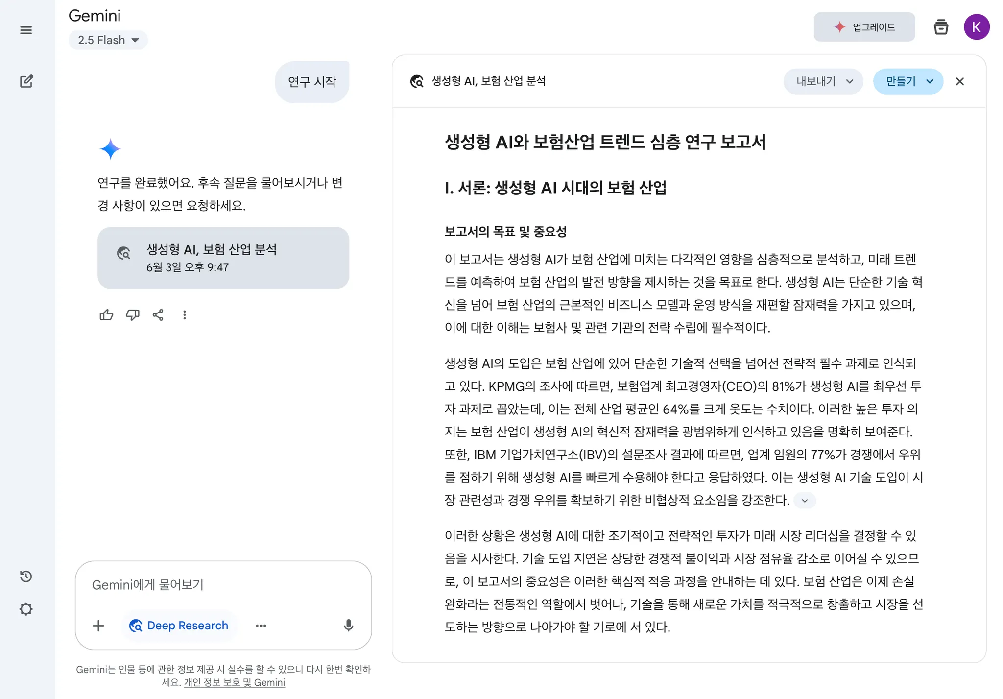
Task: Open activity history clock icon
Action: (26, 576)
